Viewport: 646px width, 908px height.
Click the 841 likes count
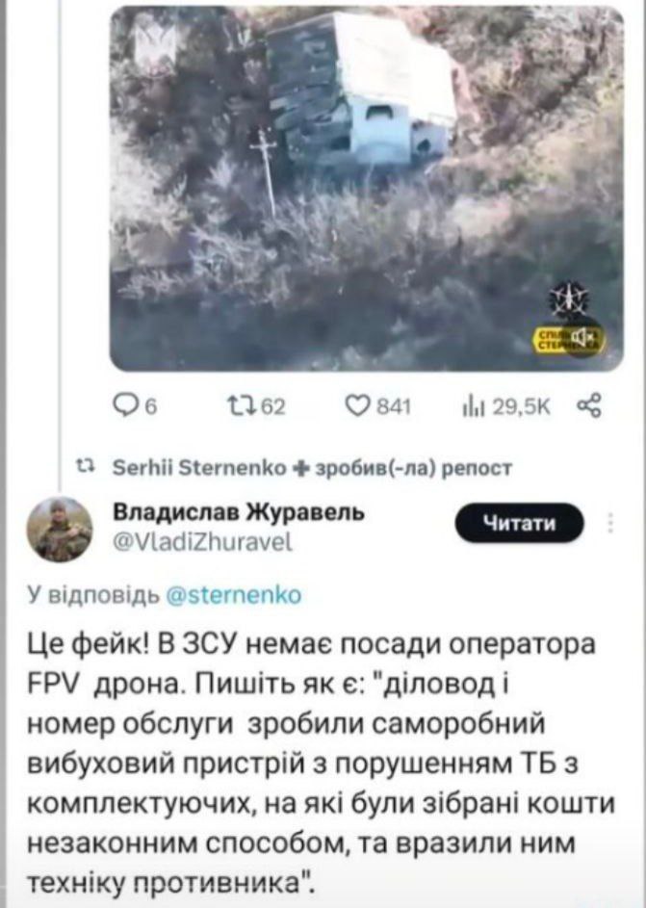[394, 407]
